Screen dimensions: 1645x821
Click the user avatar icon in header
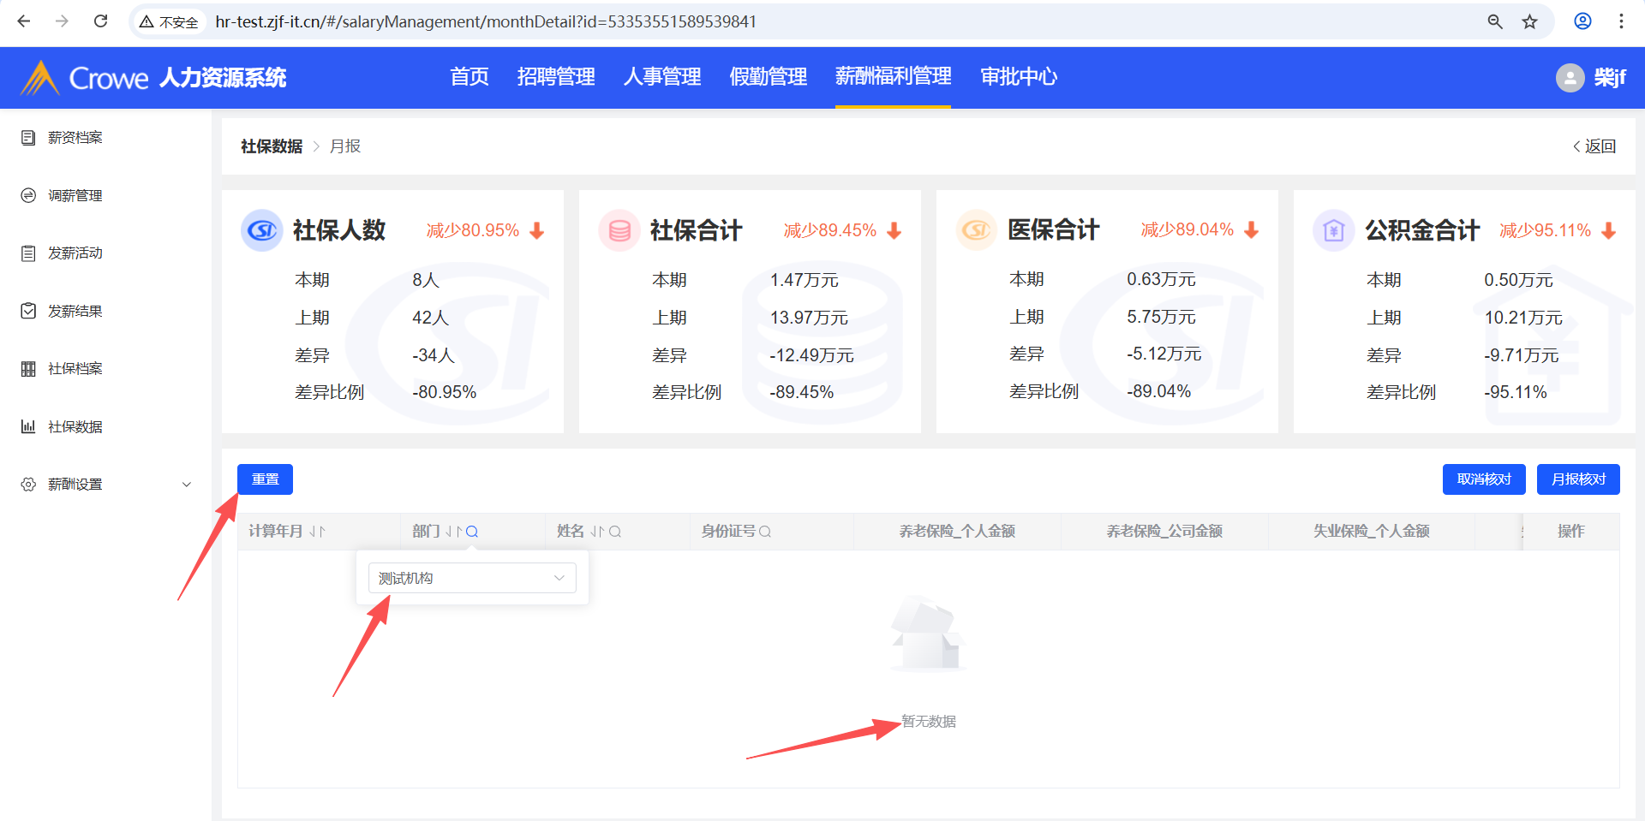tap(1570, 78)
